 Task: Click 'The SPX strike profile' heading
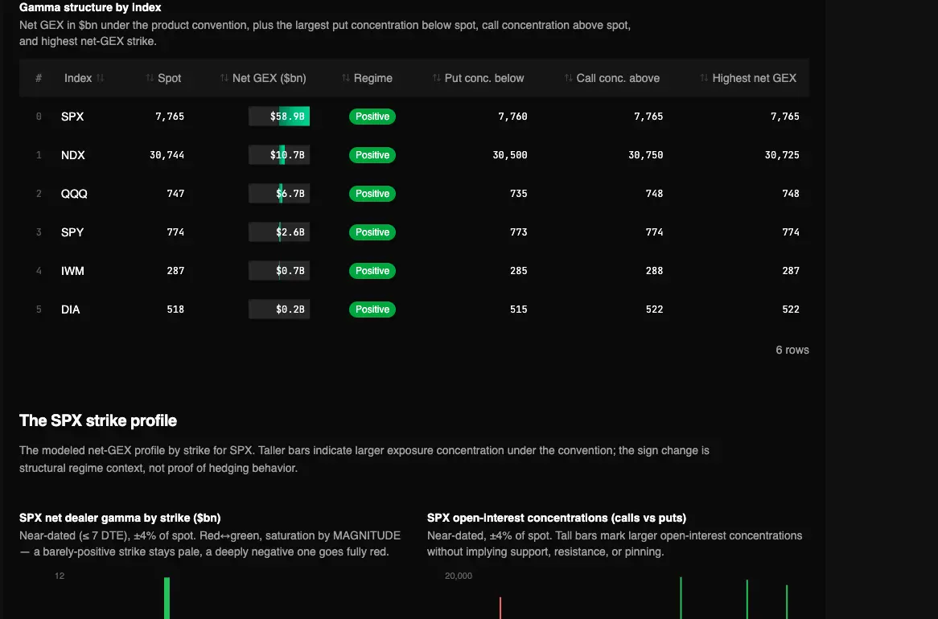(98, 421)
